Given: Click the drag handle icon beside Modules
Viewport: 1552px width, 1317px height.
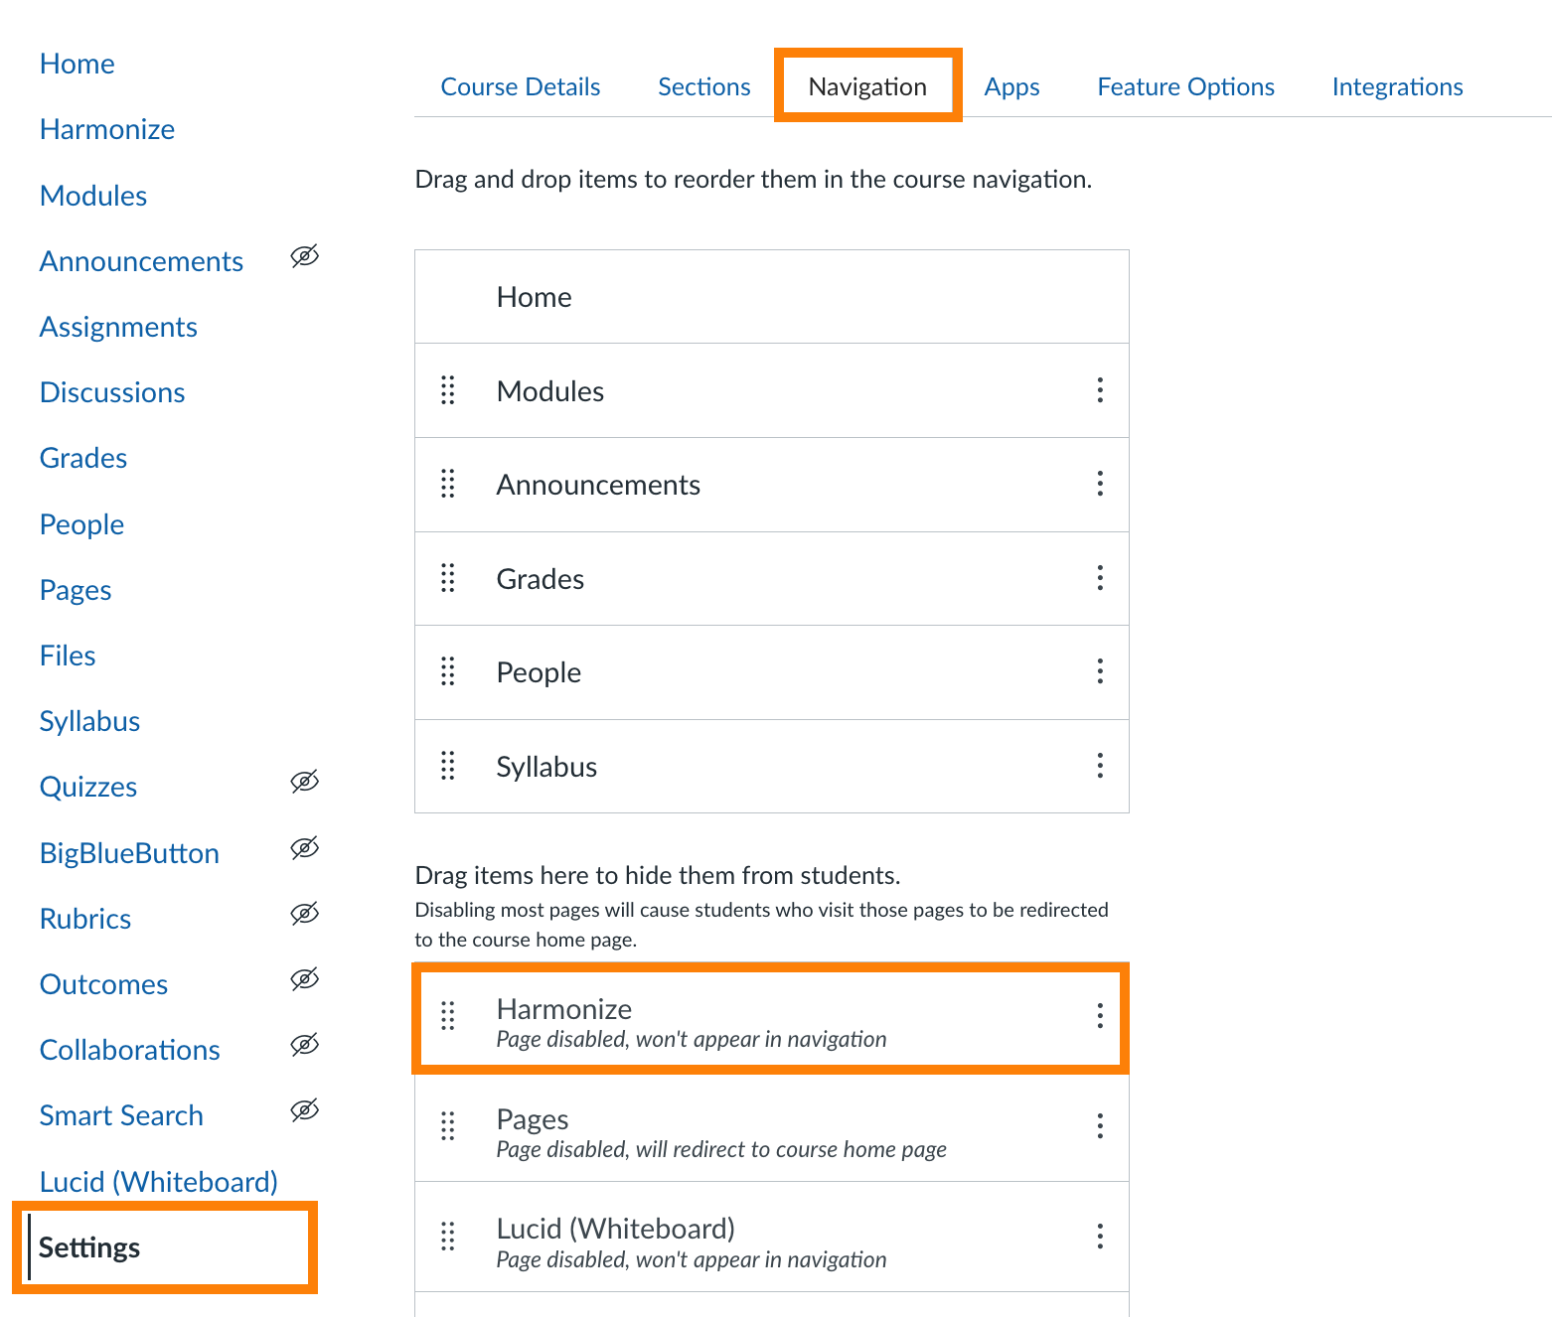Looking at the screenshot, I should tap(448, 390).
